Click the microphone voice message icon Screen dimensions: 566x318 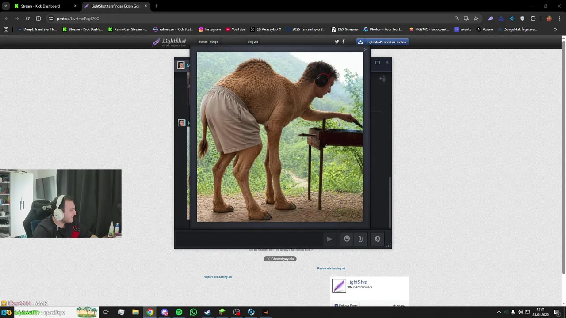[x=378, y=239]
